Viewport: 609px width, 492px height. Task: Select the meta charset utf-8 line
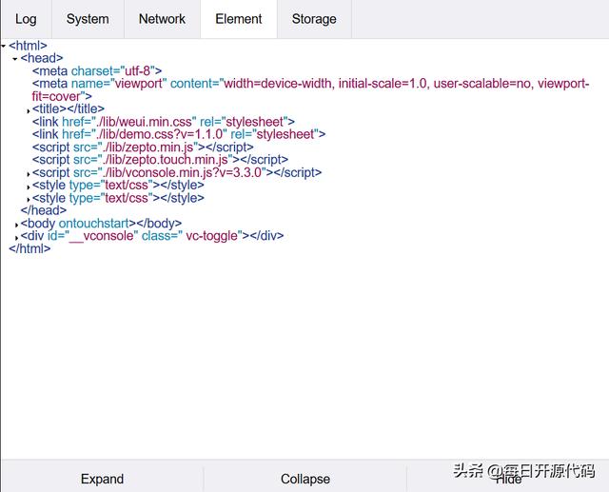97,70
